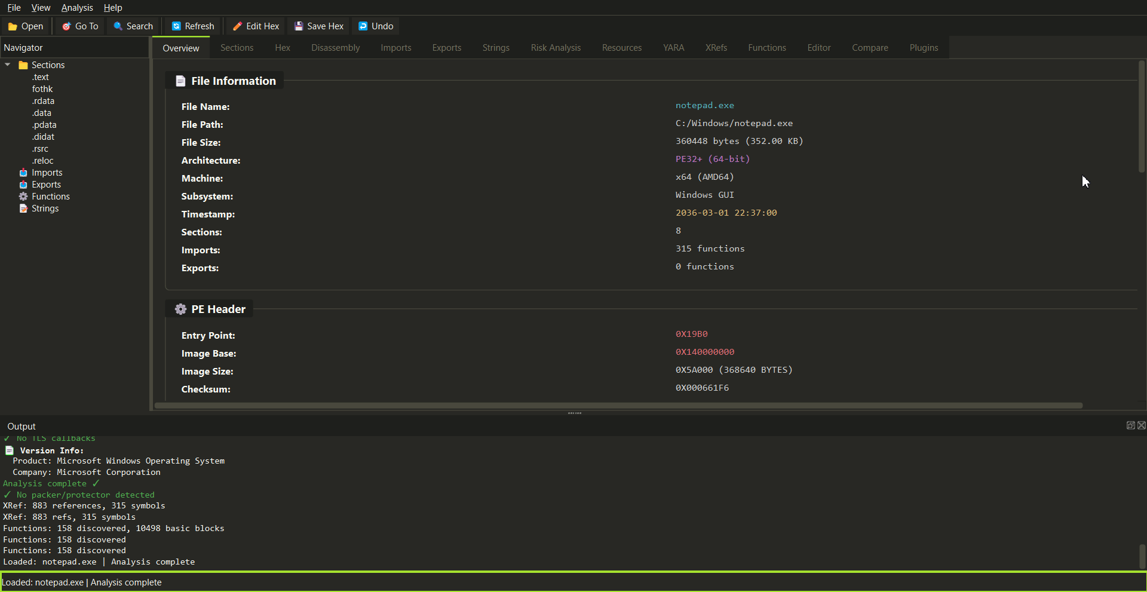Open the Analysis menu
Screen dimensions: 1147x592
76,8
